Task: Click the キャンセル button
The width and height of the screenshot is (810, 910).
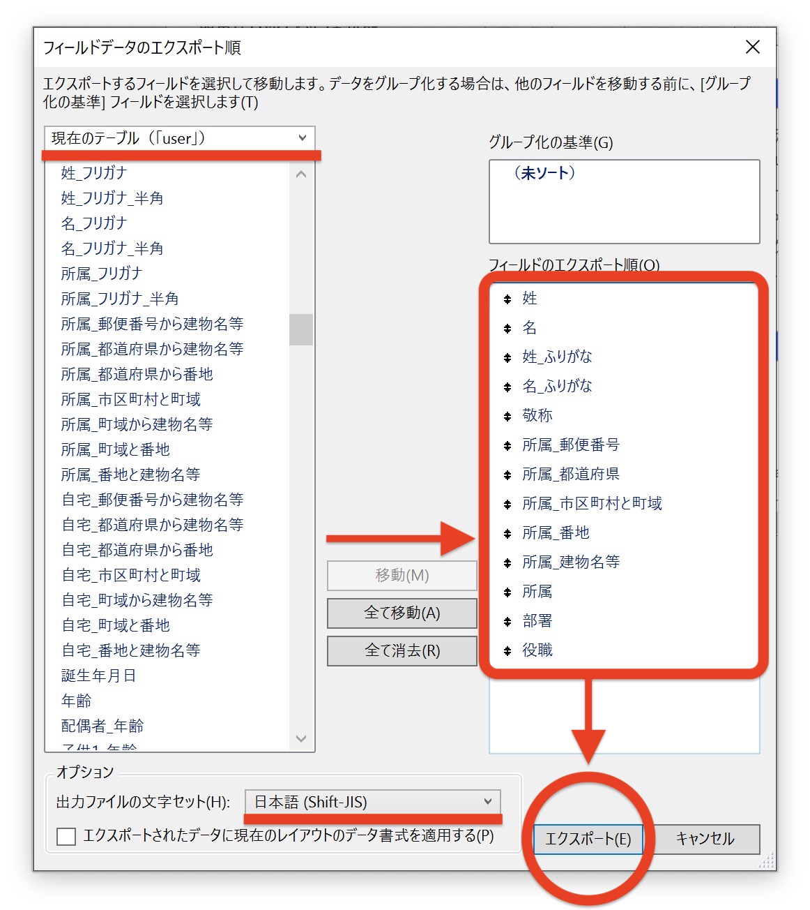Action: tap(705, 839)
